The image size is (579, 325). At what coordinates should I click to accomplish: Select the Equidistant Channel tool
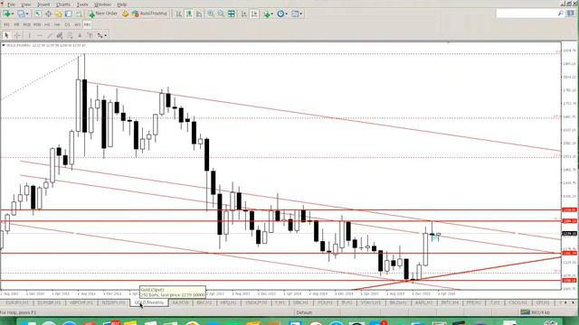pos(59,35)
